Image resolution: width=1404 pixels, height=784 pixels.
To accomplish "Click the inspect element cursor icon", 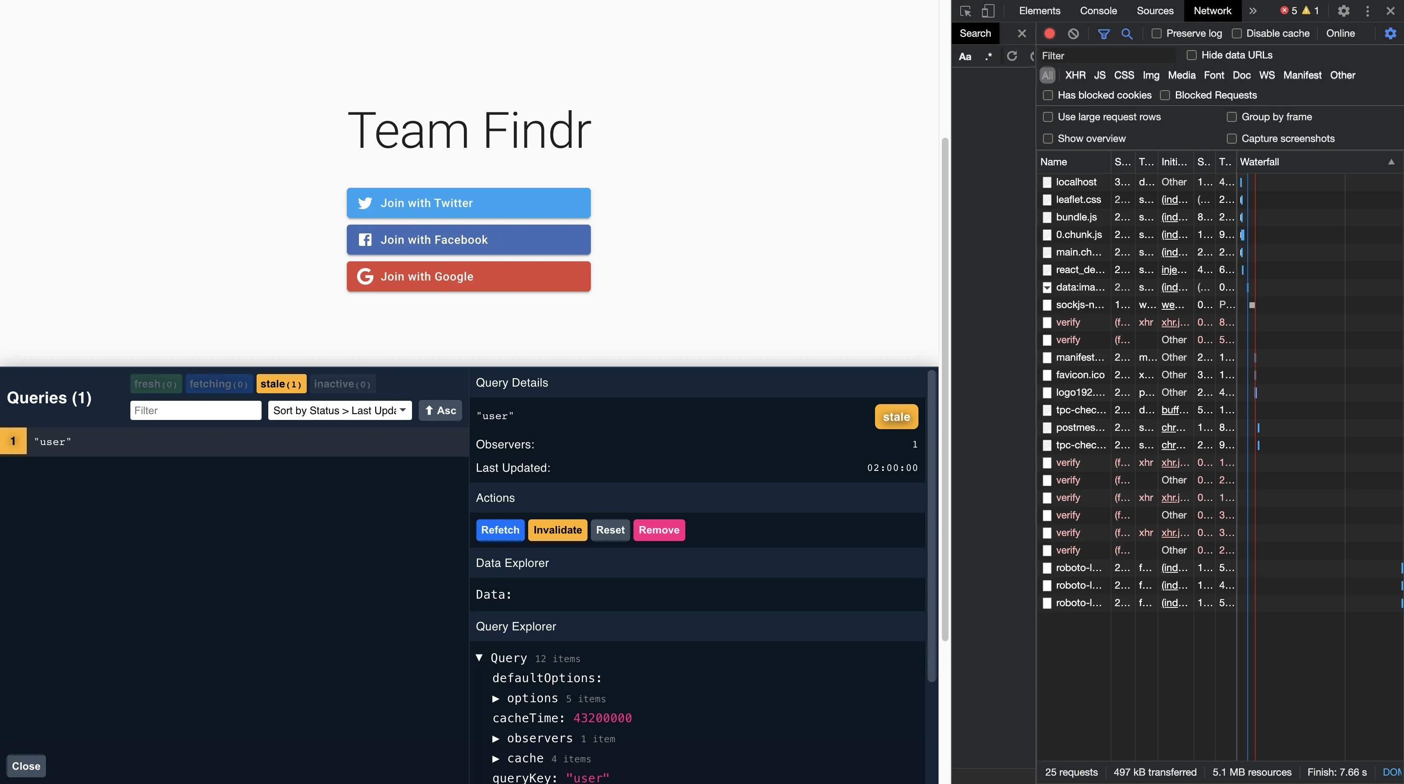I will 965,11.
